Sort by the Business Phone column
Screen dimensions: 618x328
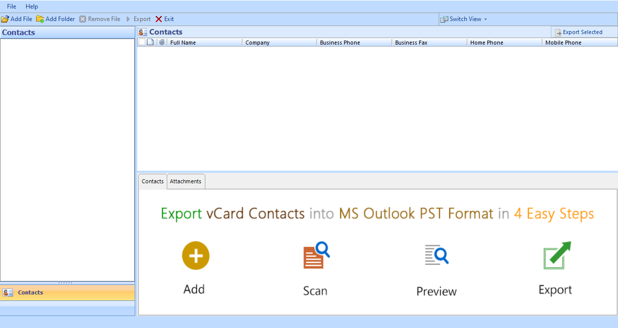point(354,43)
